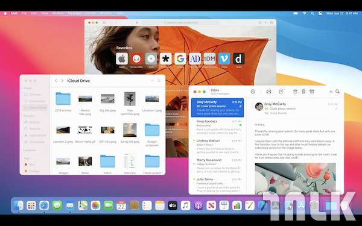The image size is (362, 226).
Task: Click the Wi-Fi status icon in menu bar
Action: tap(305, 13)
